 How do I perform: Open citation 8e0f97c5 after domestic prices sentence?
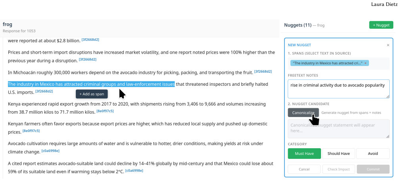(31, 131)
